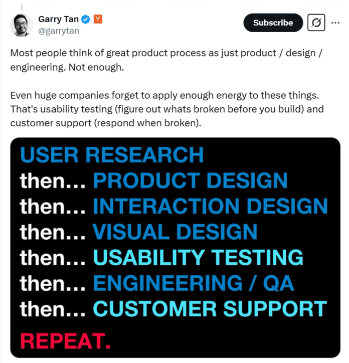
Task: Open the Garry Tan display name link
Action: pyautogui.click(x=58, y=20)
